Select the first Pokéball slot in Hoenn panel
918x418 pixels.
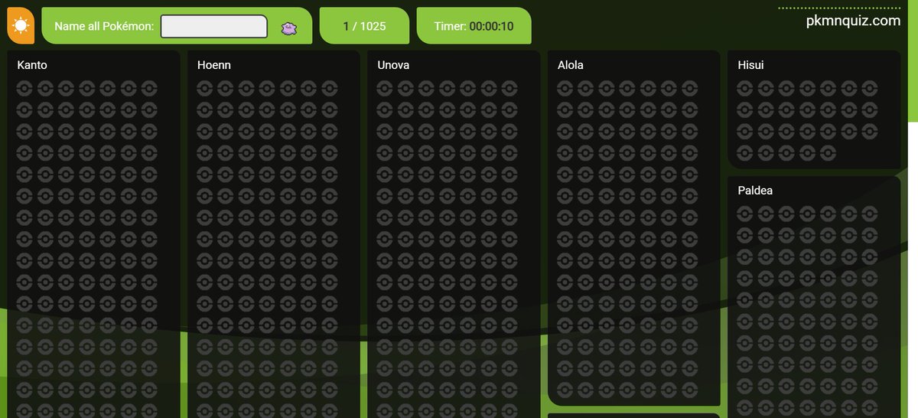pos(204,88)
